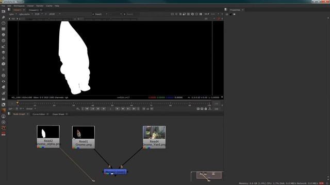
Task: Switch to the Viewer1 tab
Action: click(17, 10)
